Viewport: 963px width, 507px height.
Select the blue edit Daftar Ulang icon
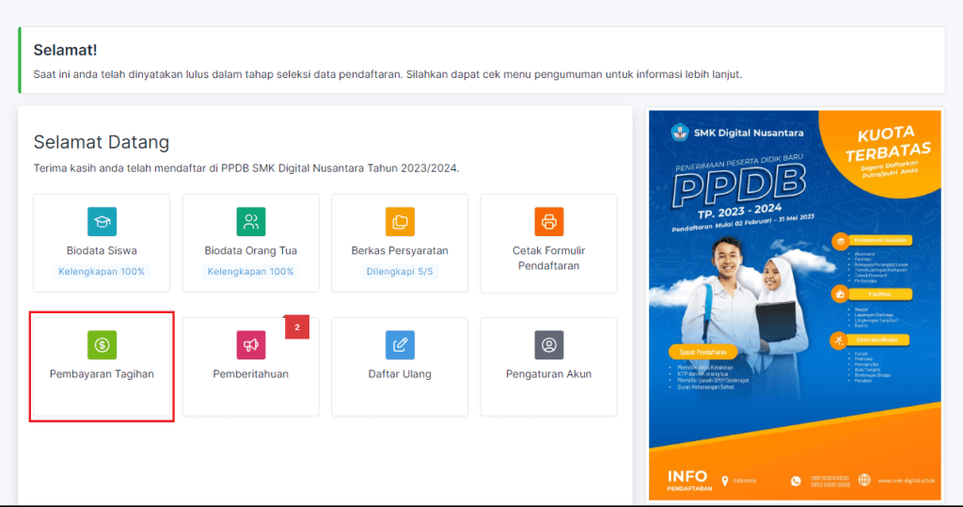tap(400, 345)
